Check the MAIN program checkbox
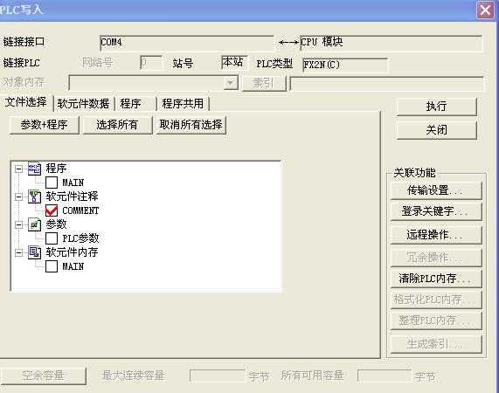This screenshot has height=393, width=499. 52,183
